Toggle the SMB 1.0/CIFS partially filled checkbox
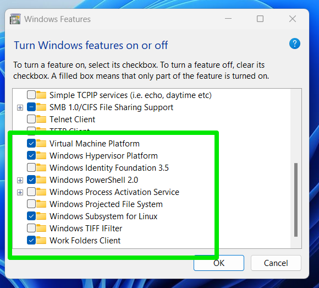This screenshot has height=288, width=319. pyautogui.click(x=31, y=107)
